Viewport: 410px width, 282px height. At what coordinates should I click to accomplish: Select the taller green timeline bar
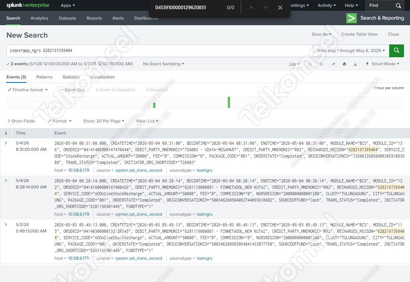(x=229, y=102)
